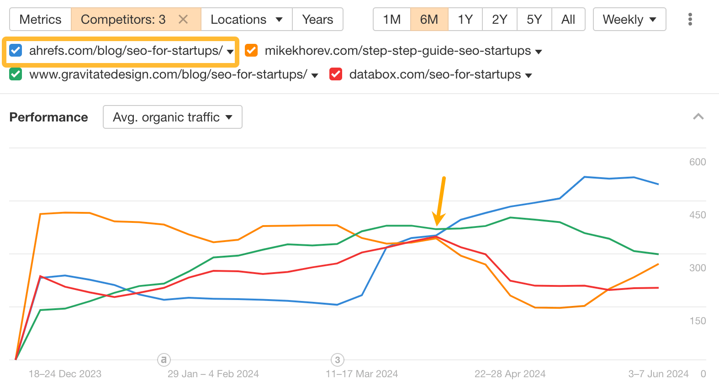Select the blue ahrefs.com line at its peak
Screen dimensions: 719x390
(x=585, y=177)
